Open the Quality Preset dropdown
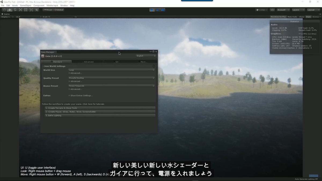The image size is (322, 181). [x=111, y=78]
